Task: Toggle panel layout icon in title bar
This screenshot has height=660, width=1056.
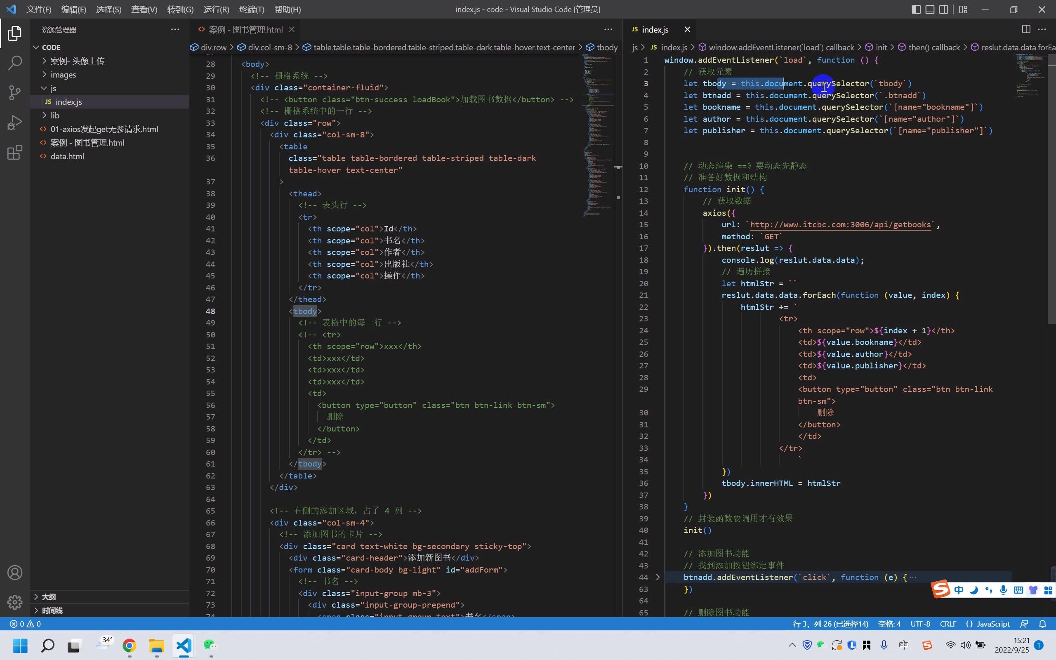Action: (929, 9)
